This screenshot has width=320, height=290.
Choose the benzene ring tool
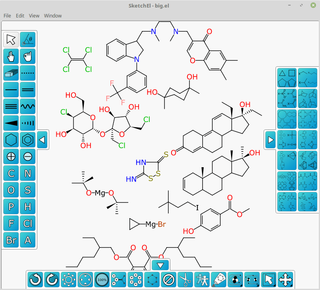[x=28, y=140]
